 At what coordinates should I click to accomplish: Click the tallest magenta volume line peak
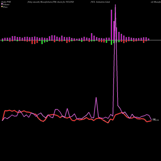[x=115, y=5]
